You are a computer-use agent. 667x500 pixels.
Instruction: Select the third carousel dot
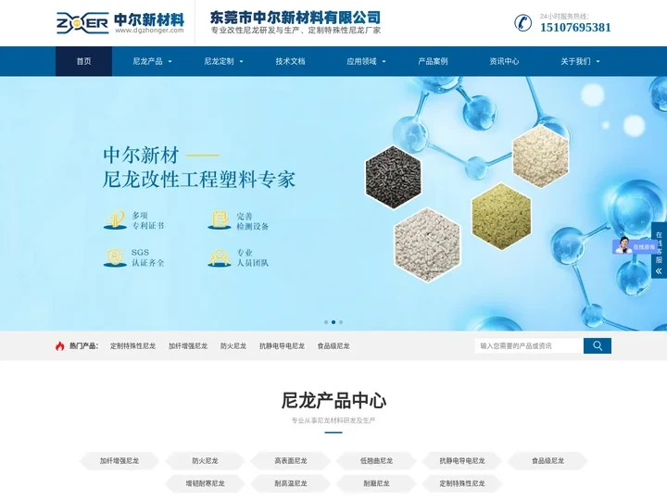(341, 322)
